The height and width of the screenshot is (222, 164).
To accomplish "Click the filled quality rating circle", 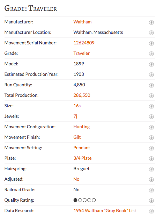I will point(75,200).
